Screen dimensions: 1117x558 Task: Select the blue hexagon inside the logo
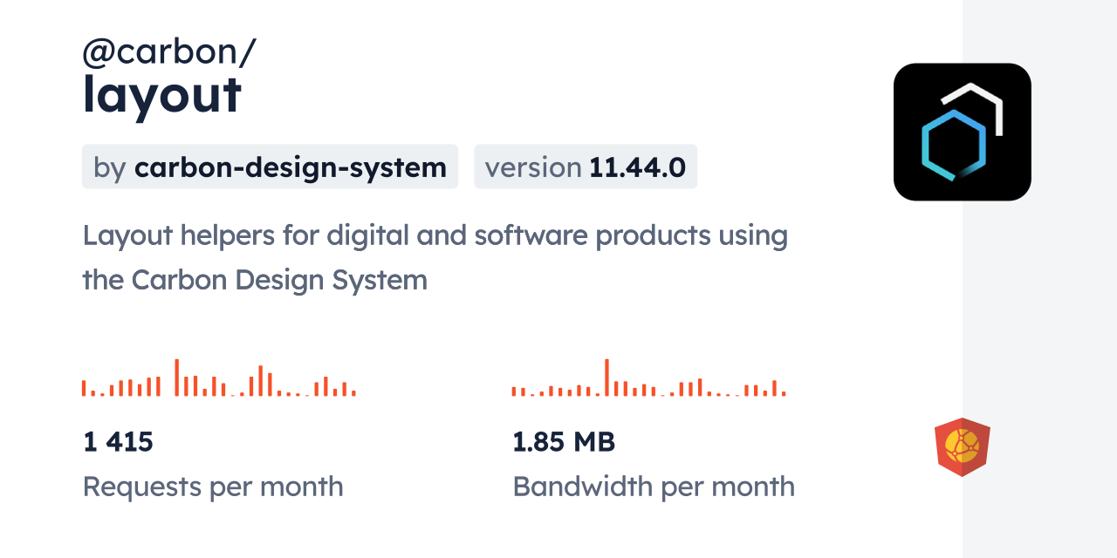point(953,146)
